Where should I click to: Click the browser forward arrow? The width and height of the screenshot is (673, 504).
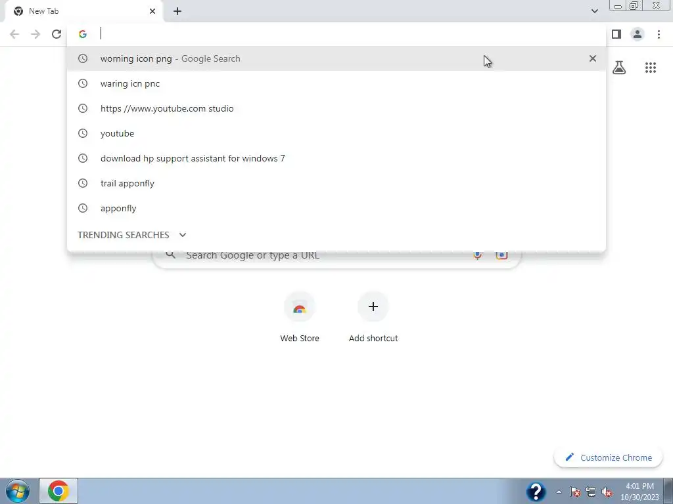[35, 34]
